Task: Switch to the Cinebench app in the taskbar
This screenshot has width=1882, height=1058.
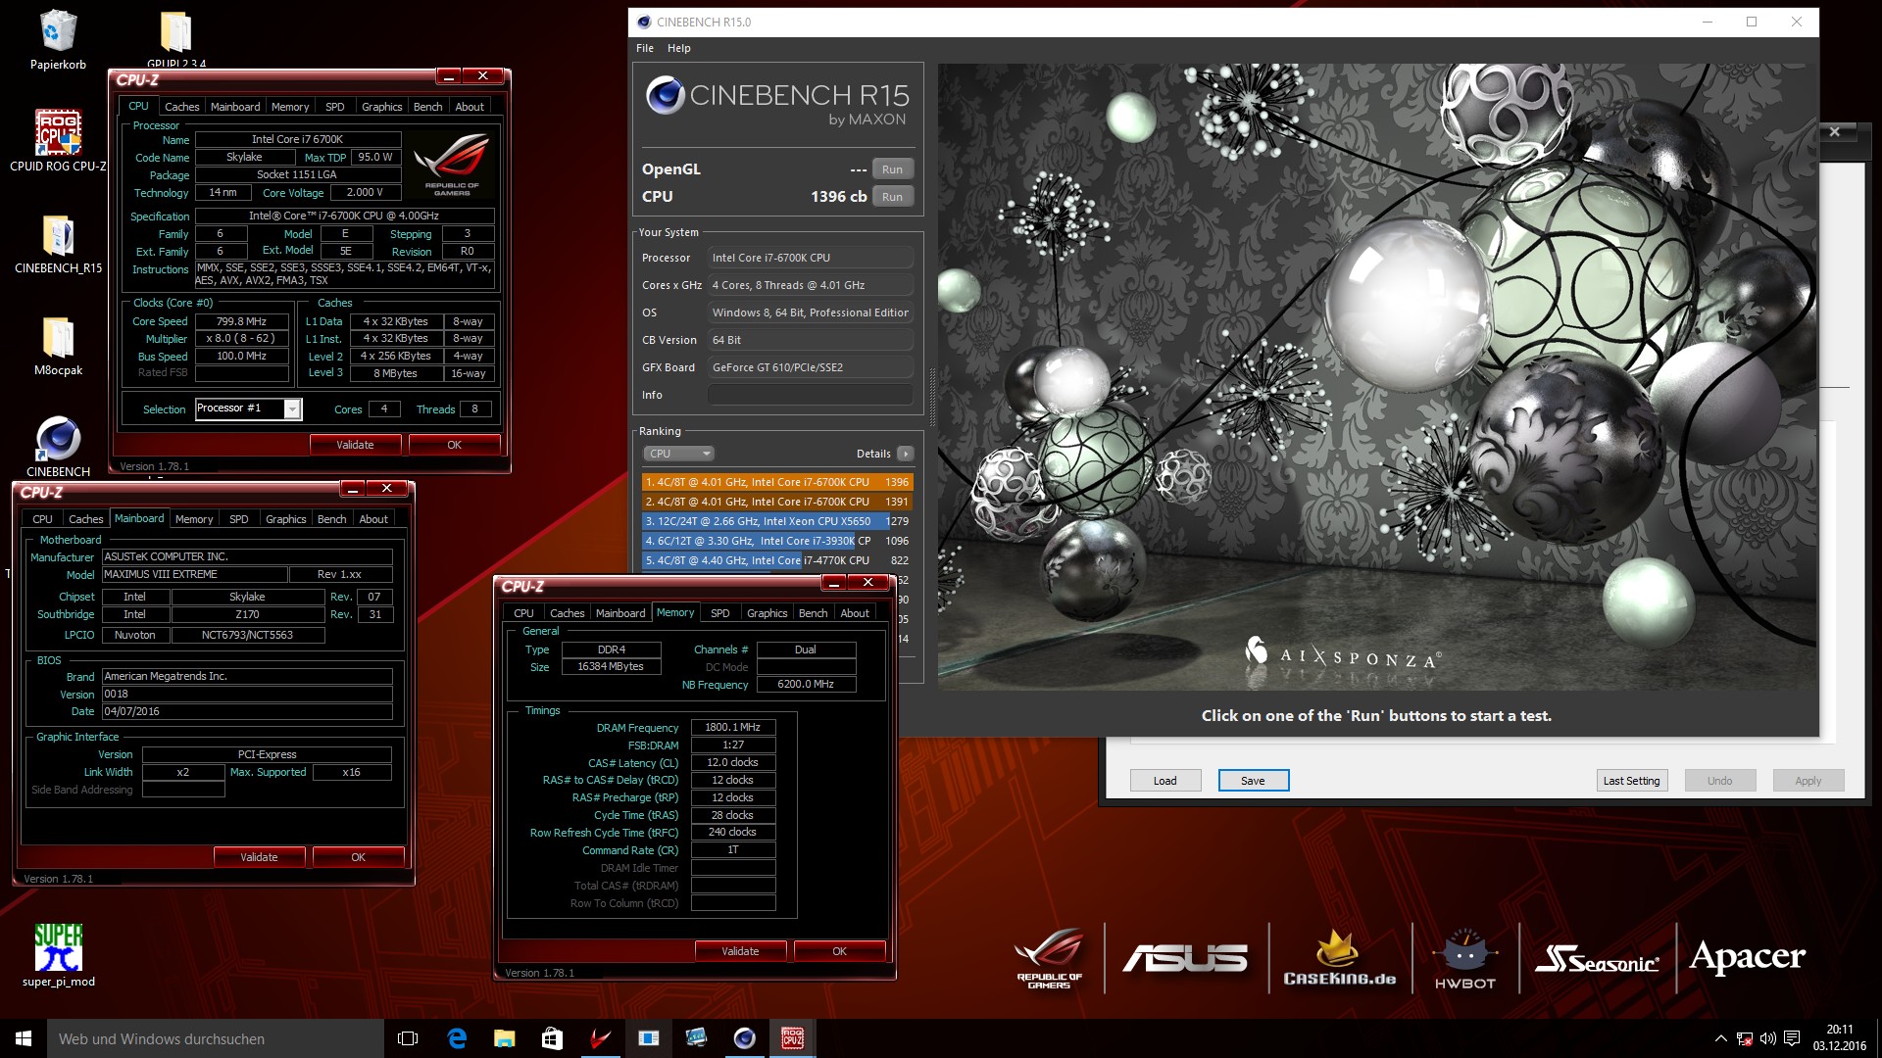Action: pos(744,1038)
